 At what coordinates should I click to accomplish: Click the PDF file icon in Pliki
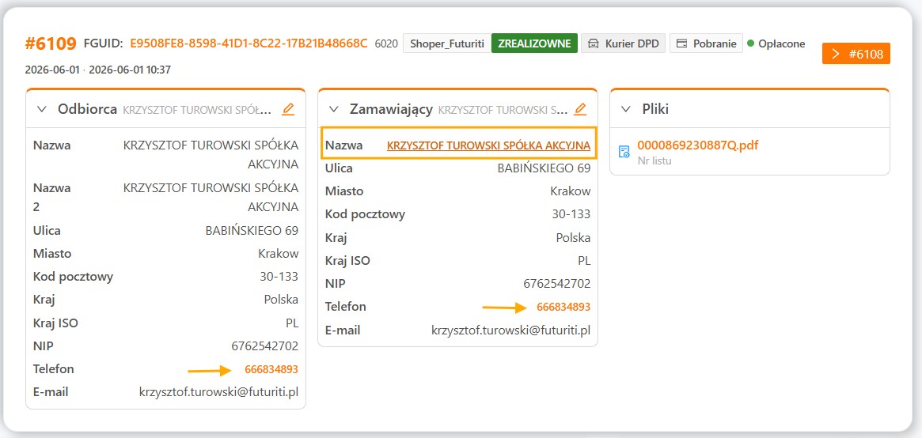[624, 152]
